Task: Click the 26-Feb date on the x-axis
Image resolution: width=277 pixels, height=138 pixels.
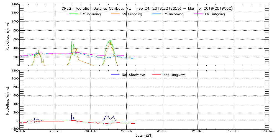Action: coord(91,131)
